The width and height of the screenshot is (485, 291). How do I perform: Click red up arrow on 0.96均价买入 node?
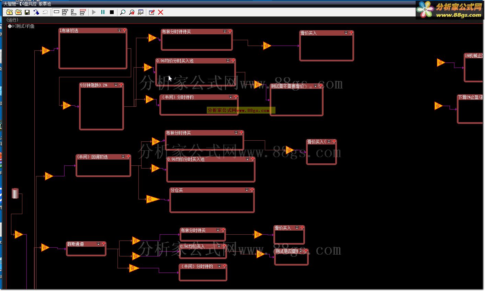[x=224, y=246]
